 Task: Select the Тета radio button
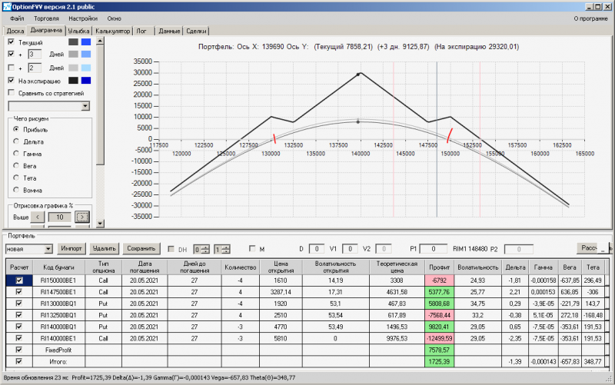[x=16, y=178]
